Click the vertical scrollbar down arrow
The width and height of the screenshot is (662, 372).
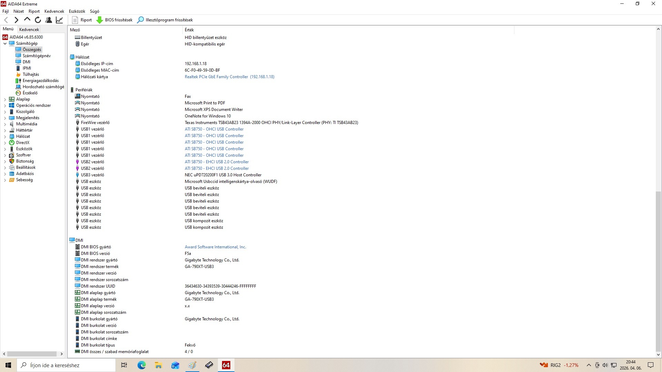click(658, 354)
